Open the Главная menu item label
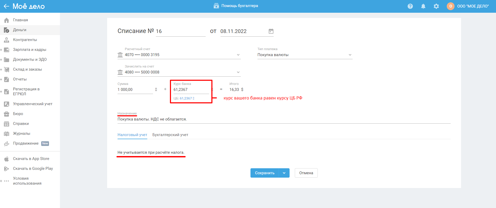496x208 pixels. point(20,20)
